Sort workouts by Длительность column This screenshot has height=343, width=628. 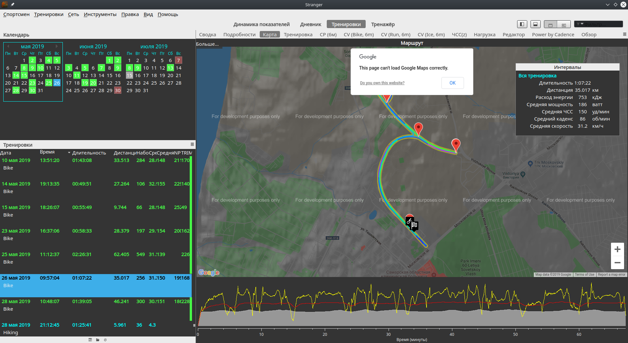(x=89, y=153)
